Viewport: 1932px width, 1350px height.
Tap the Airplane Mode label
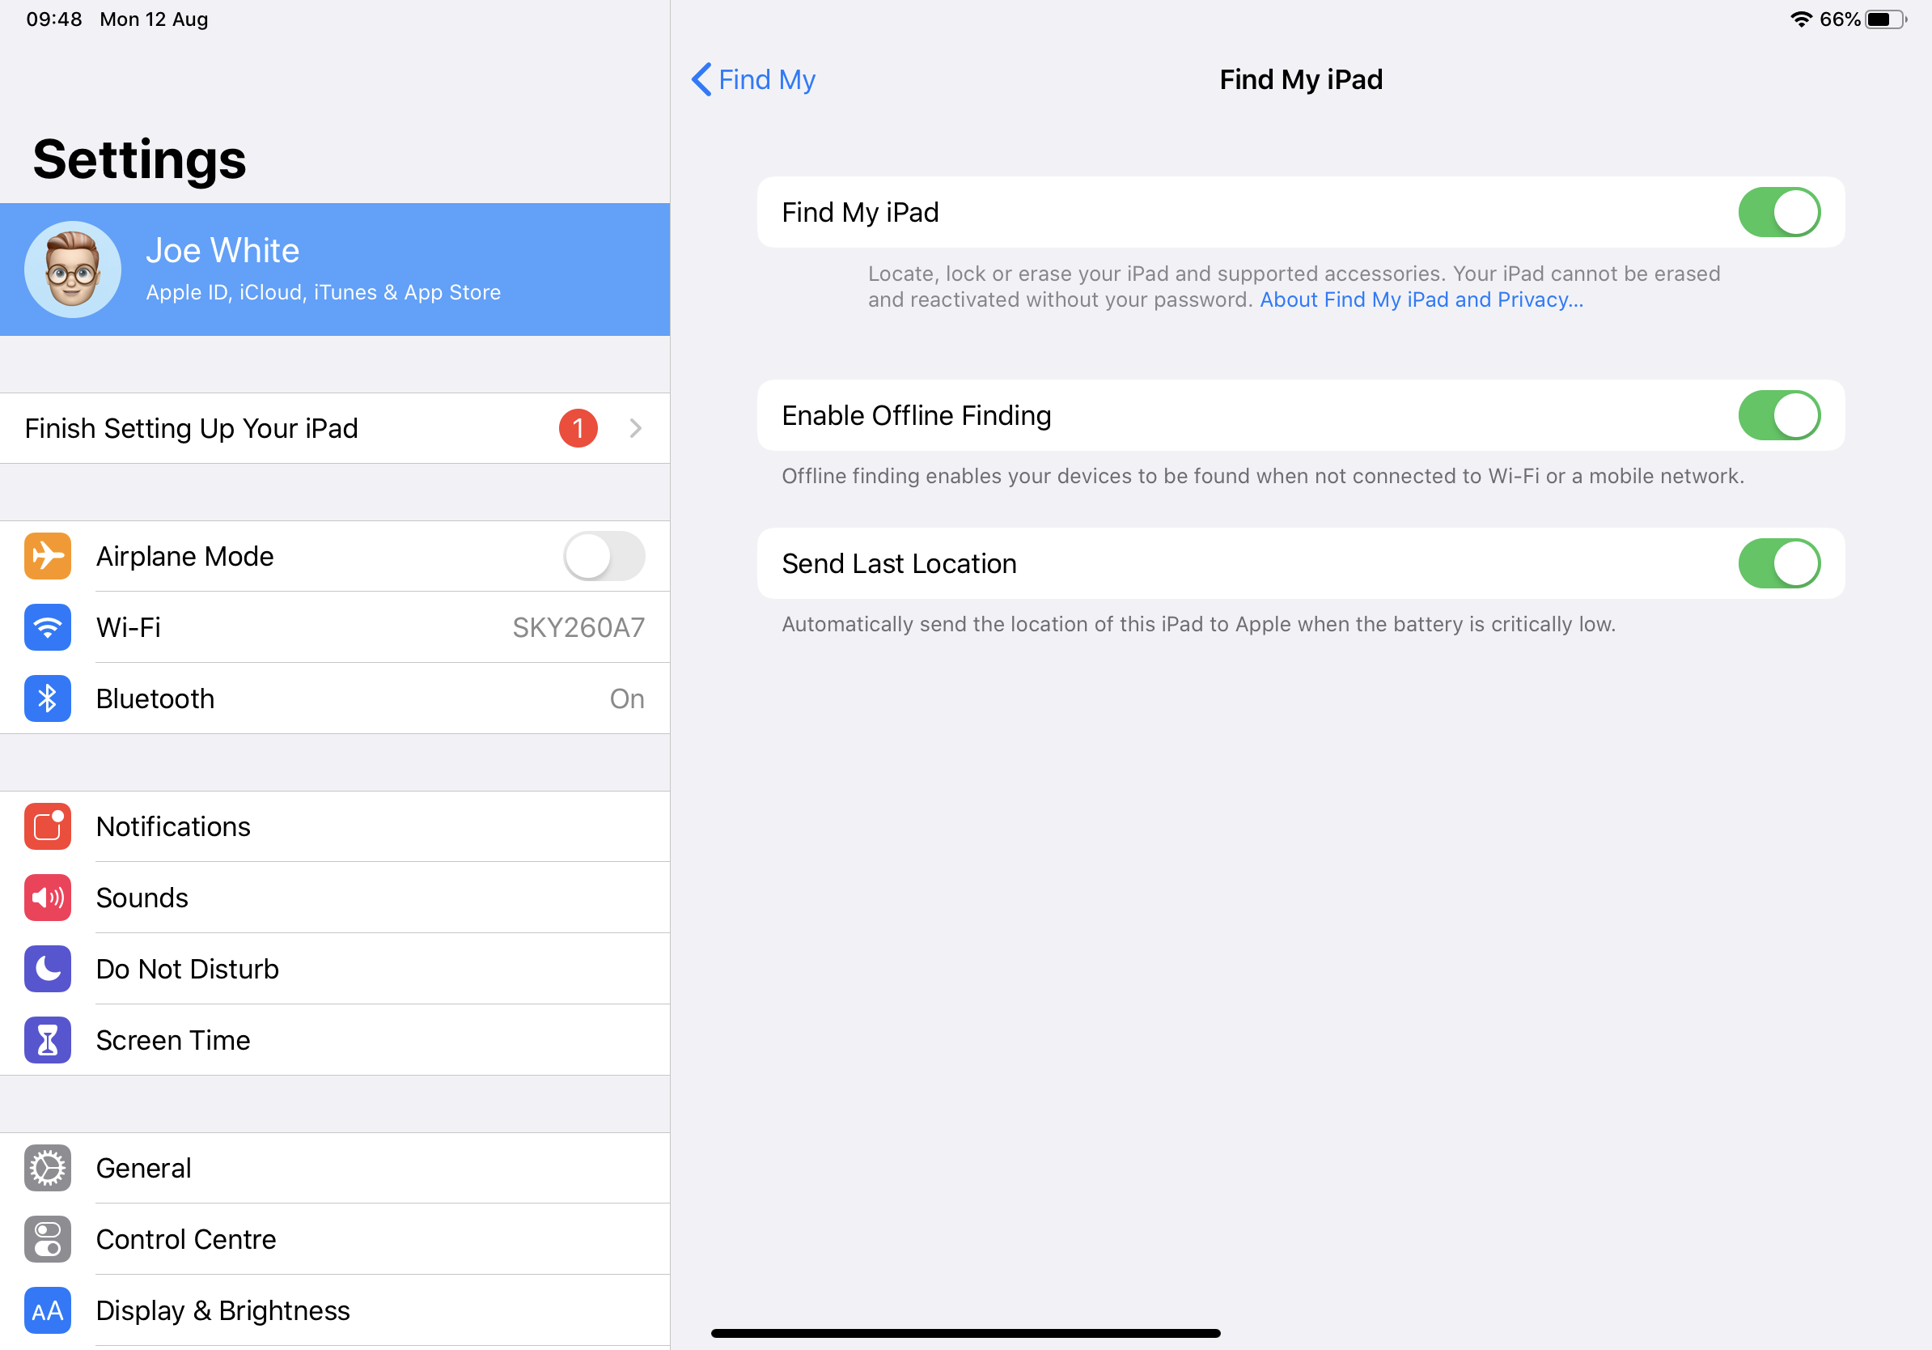[x=185, y=556]
